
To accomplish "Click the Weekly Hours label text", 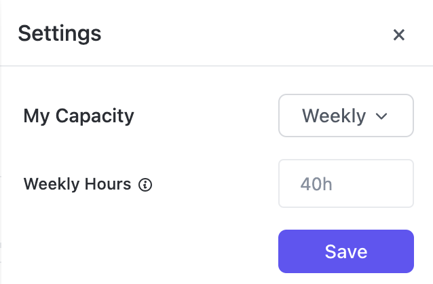I will tap(77, 183).
